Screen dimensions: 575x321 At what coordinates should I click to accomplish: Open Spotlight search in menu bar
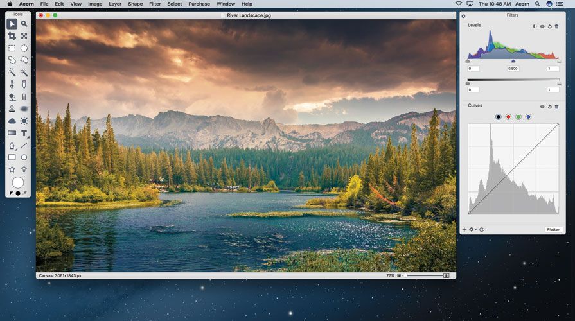537,4
